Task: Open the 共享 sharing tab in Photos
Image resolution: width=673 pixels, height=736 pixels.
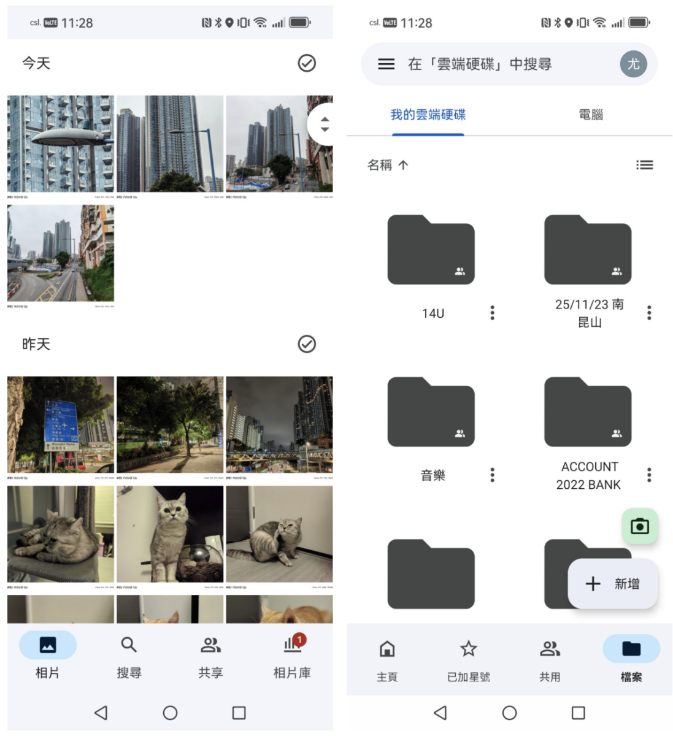Action: point(210,656)
